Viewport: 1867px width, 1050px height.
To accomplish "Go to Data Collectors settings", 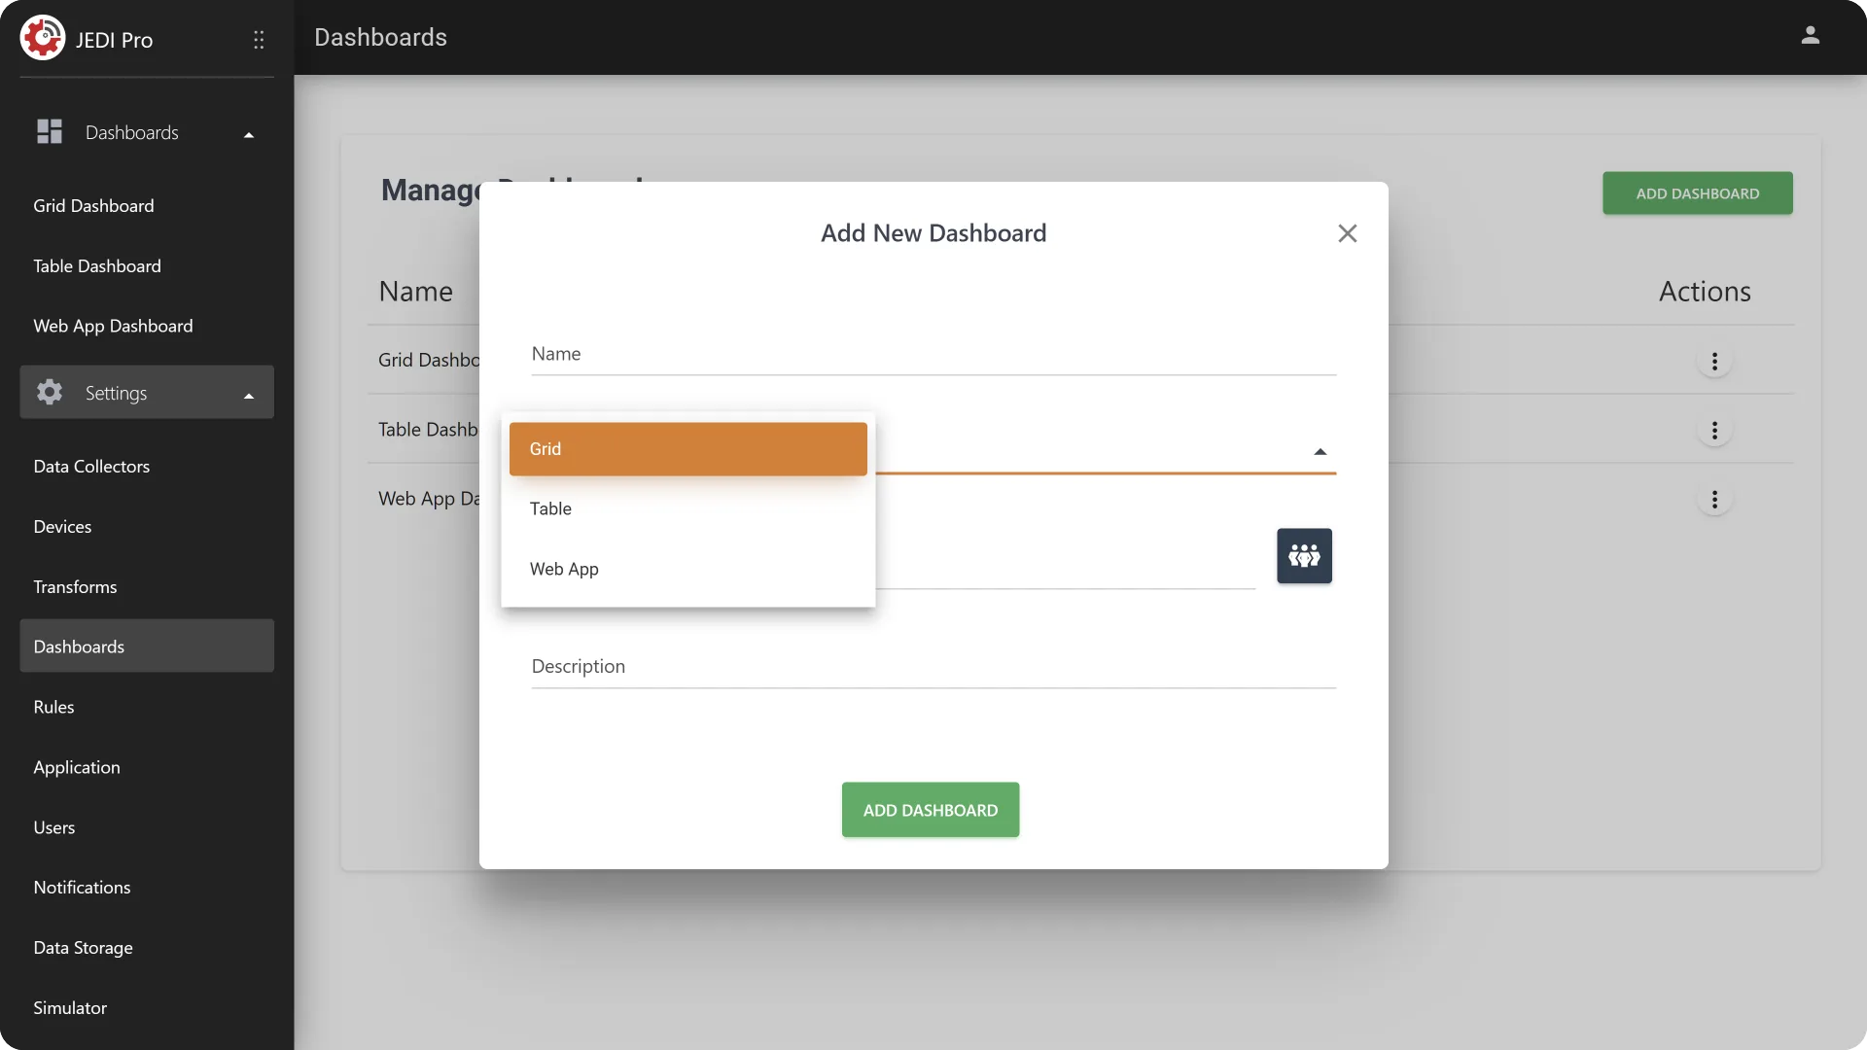I will pyautogui.click(x=147, y=467).
